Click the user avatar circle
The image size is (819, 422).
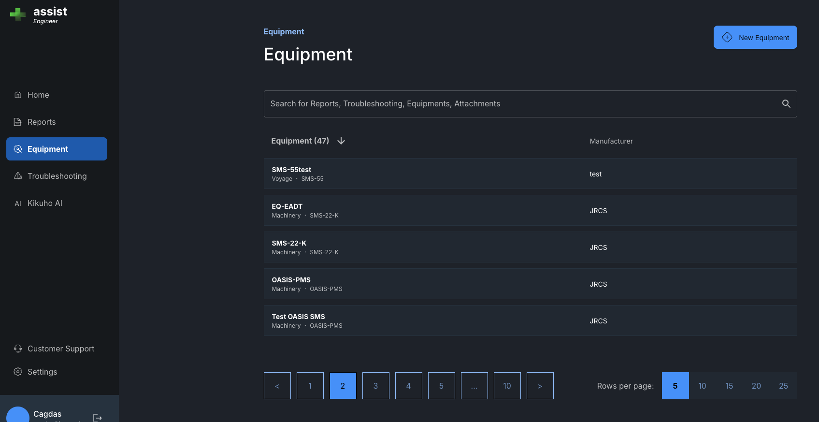click(x=18, y=415)
